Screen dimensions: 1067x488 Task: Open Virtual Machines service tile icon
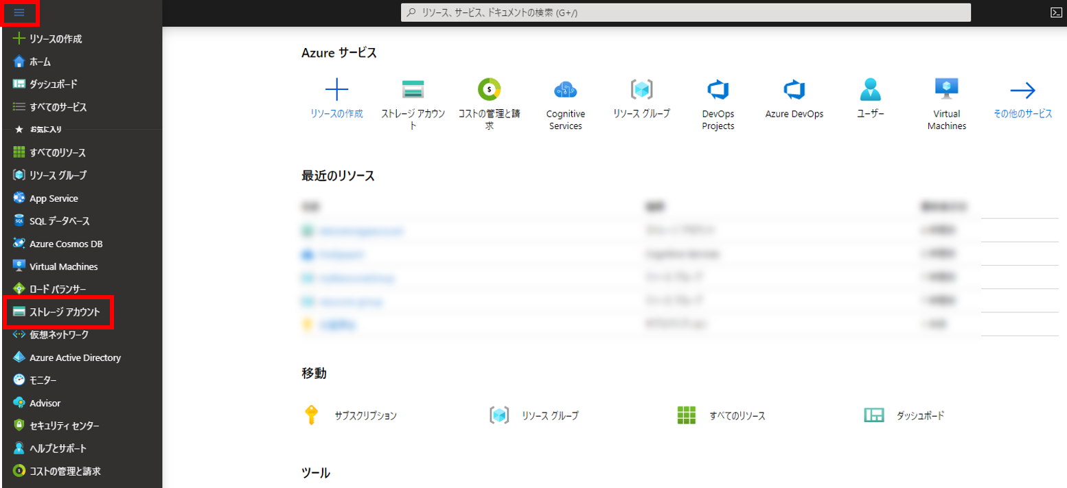pos(946,90)
